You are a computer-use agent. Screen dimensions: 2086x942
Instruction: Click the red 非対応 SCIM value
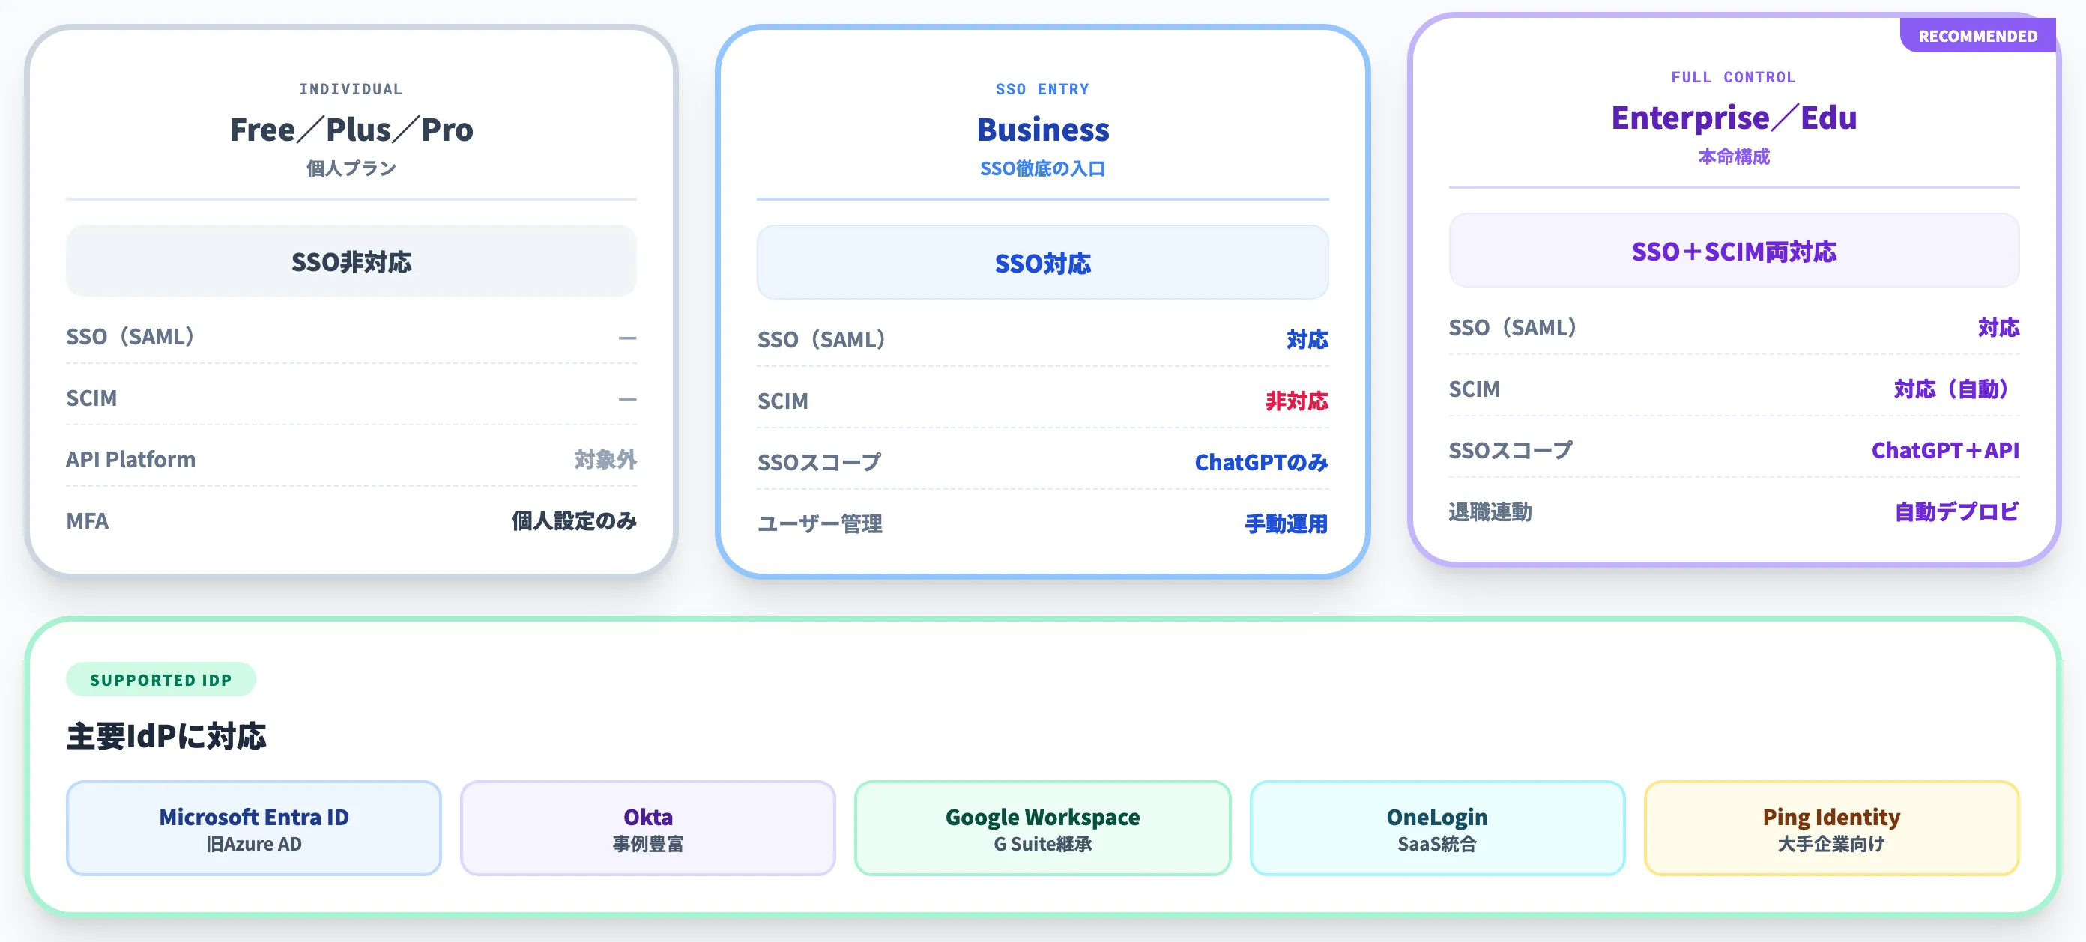1297,401
